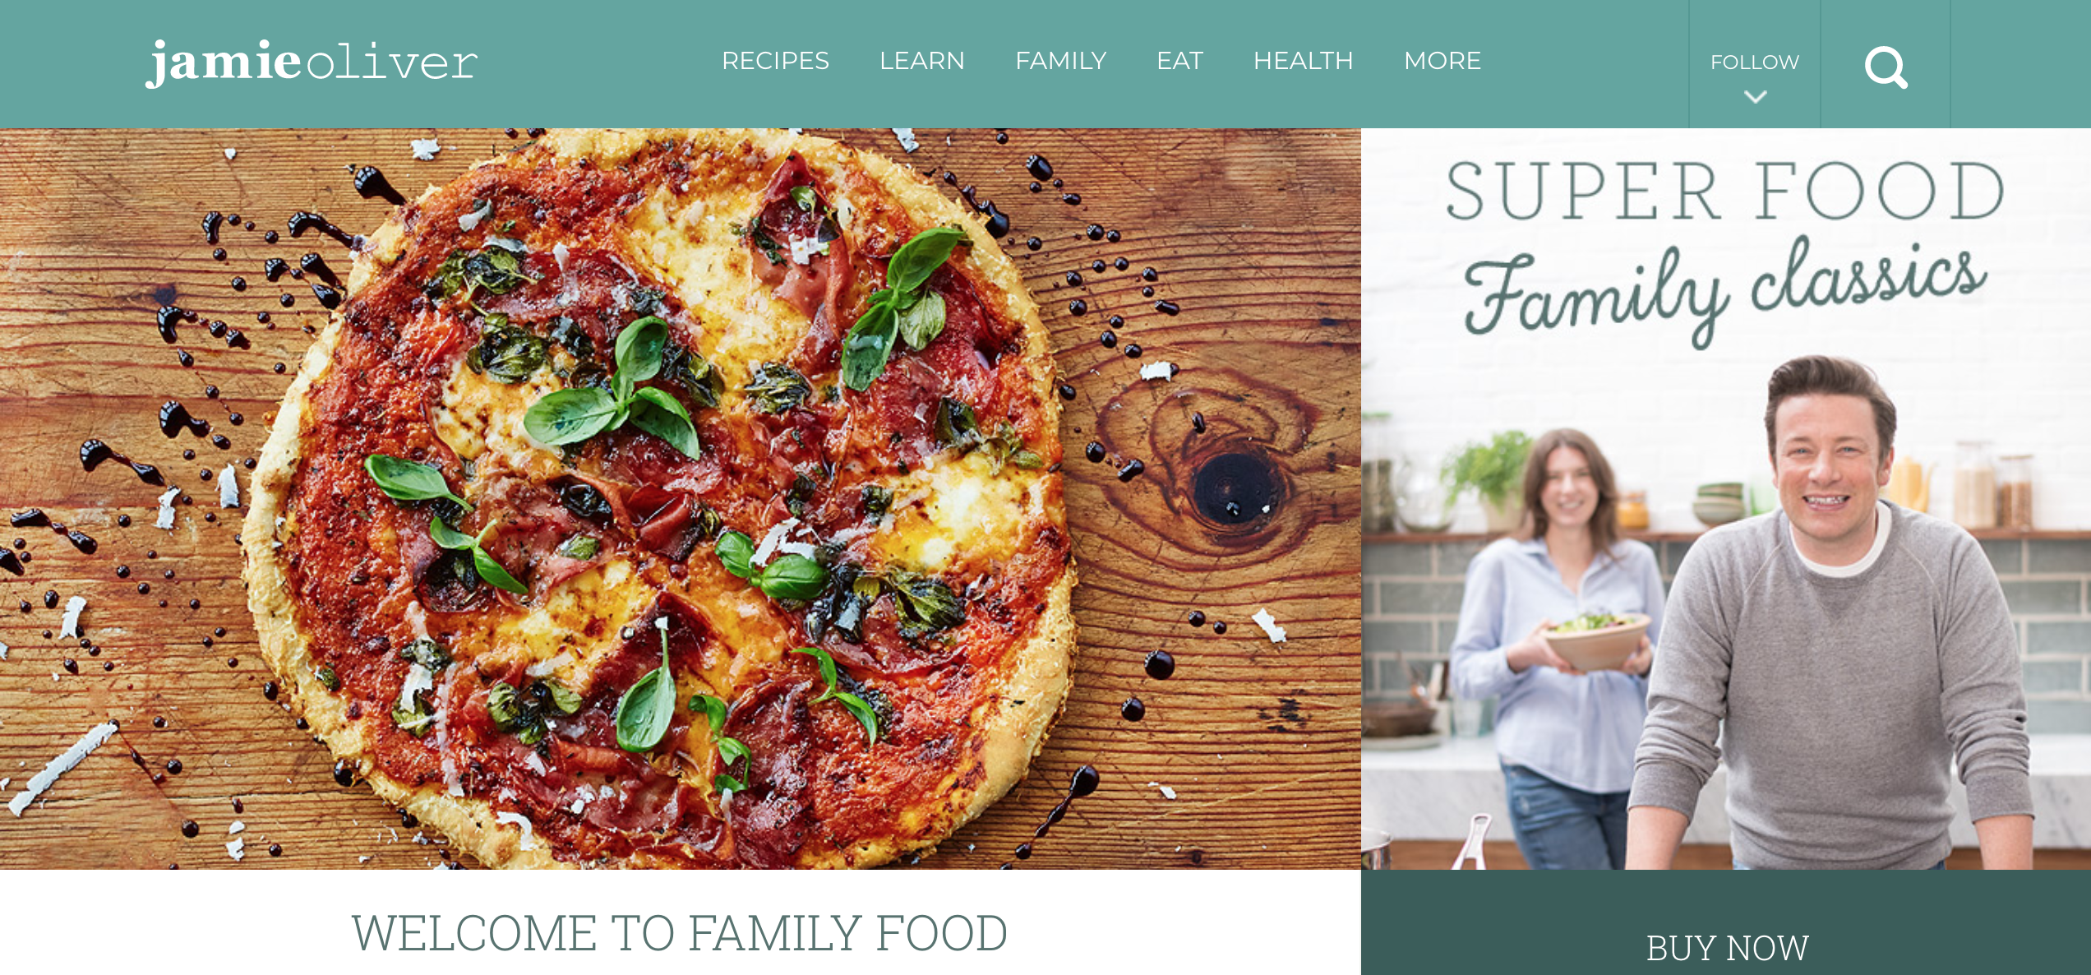Click the jamieoliver logo
Viewport: 2091px width, 975px height.
pyautogui.click(x=312, y=62)
